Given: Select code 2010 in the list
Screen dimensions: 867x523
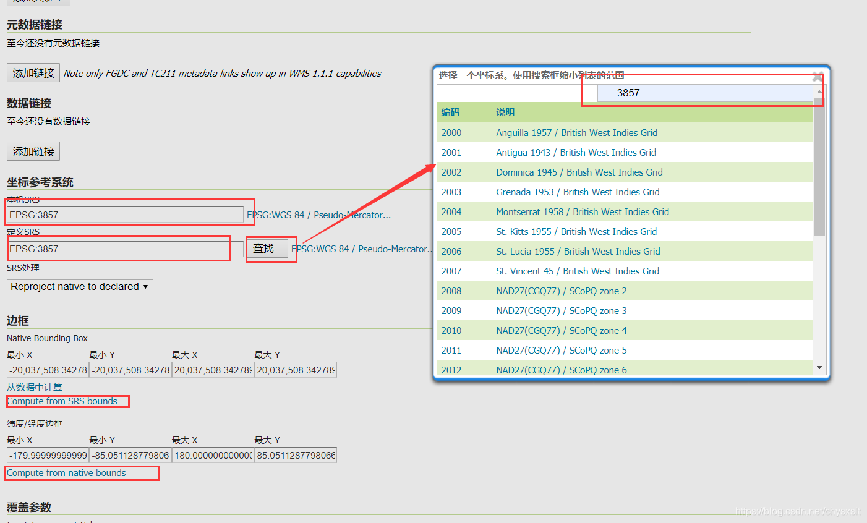Looking at the screenshot, I should [451, 330].
